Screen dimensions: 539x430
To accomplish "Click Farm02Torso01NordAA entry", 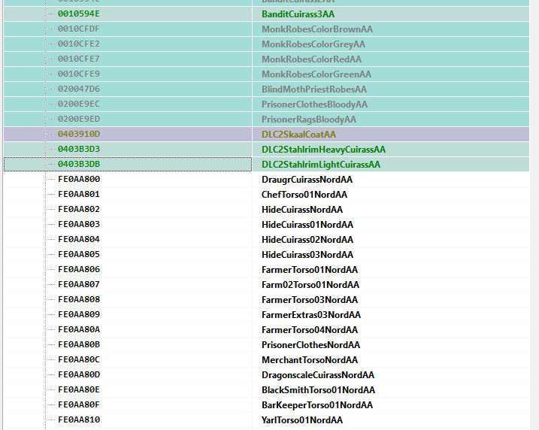I will tap(310, 285).
